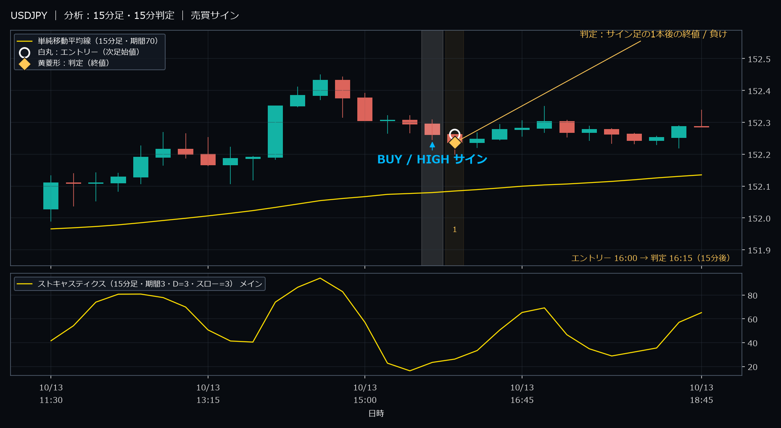Click the 20 level on stochastics axis

coord(752,367)
